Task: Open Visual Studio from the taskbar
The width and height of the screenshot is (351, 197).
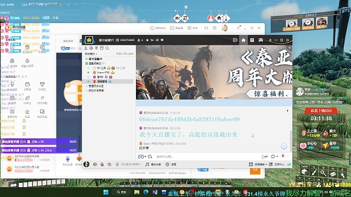Action: pyautogui.click(x=155, y=192)
